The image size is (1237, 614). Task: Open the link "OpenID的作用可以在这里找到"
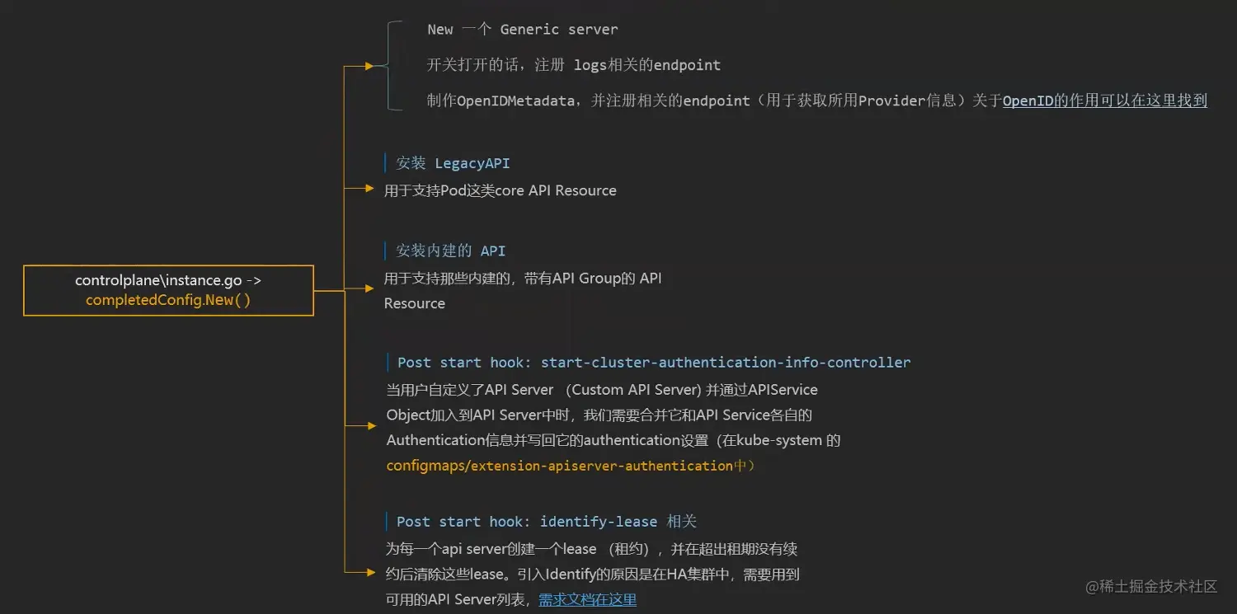click(x=1104, y=101)
